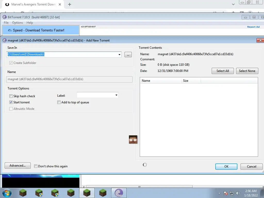Screen dimensions: 264x198
Task: Open the Help menu in BitTorrent
Action: (30, 23)
